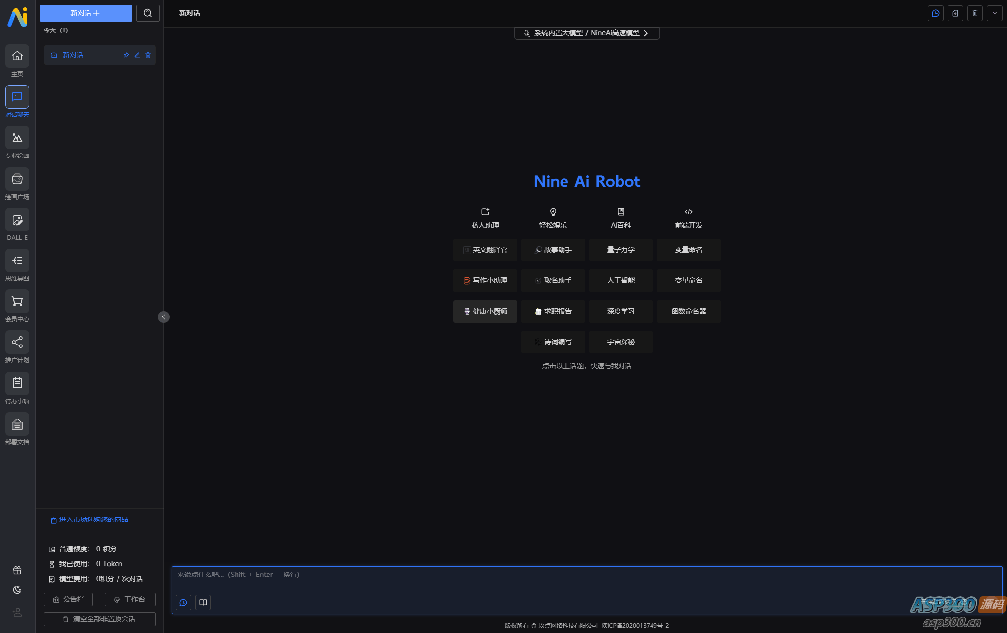The width and height of the screenshot is (1007, 633).
Task: Open the NineAi高速模型 model selector
Action: point(587,33)
